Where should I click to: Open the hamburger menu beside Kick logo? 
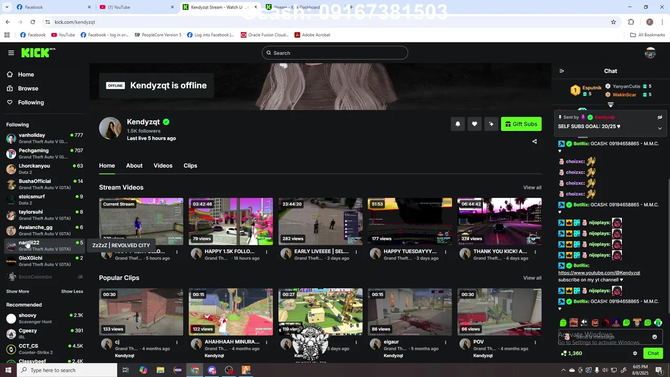(11, 53)
